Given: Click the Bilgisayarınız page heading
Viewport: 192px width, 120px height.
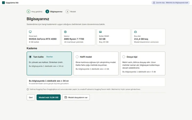Looking at the screenshot, I should click(38, 19).
